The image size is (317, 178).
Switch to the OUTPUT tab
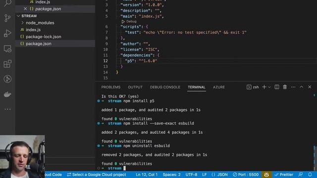[x=135, y=87]
